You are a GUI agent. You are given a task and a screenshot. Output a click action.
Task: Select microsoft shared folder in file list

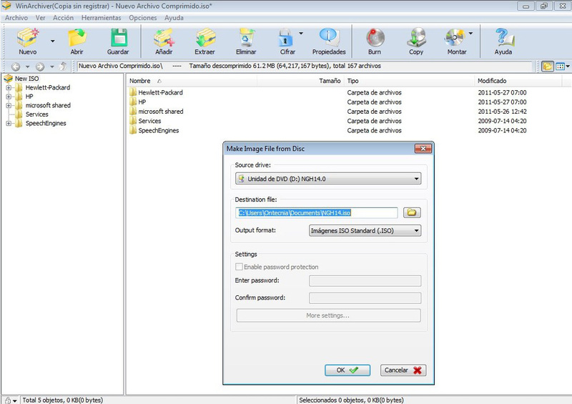[160, 112]
